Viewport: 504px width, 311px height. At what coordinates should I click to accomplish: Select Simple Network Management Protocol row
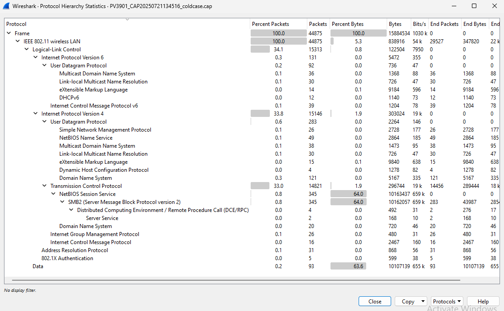(x=252, y=129)
